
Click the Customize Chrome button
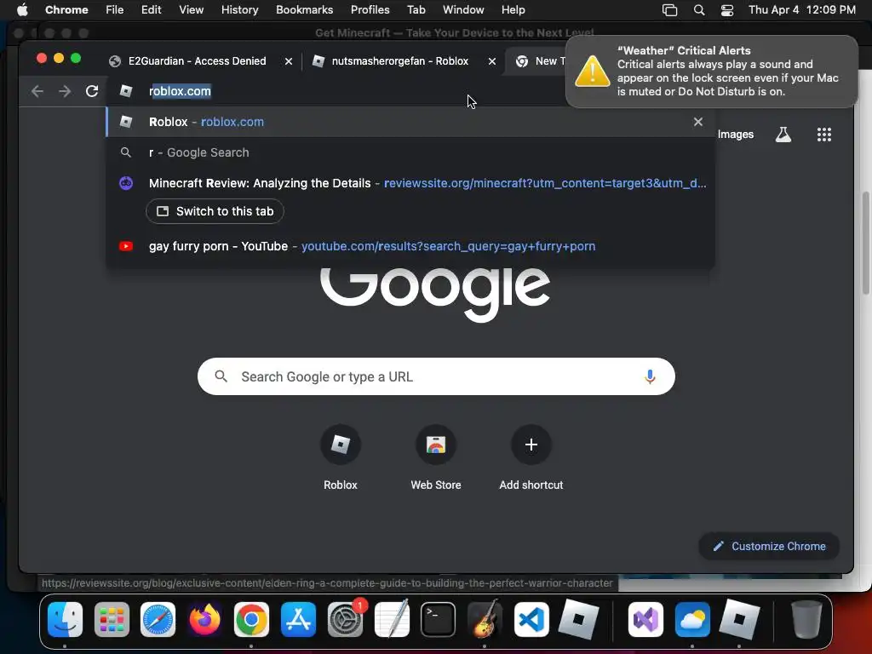click(x=769, y=546)
